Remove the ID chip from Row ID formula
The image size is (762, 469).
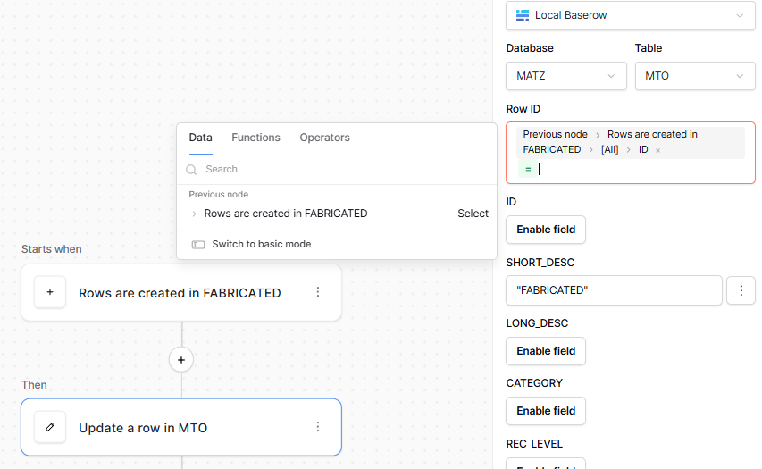658,150
